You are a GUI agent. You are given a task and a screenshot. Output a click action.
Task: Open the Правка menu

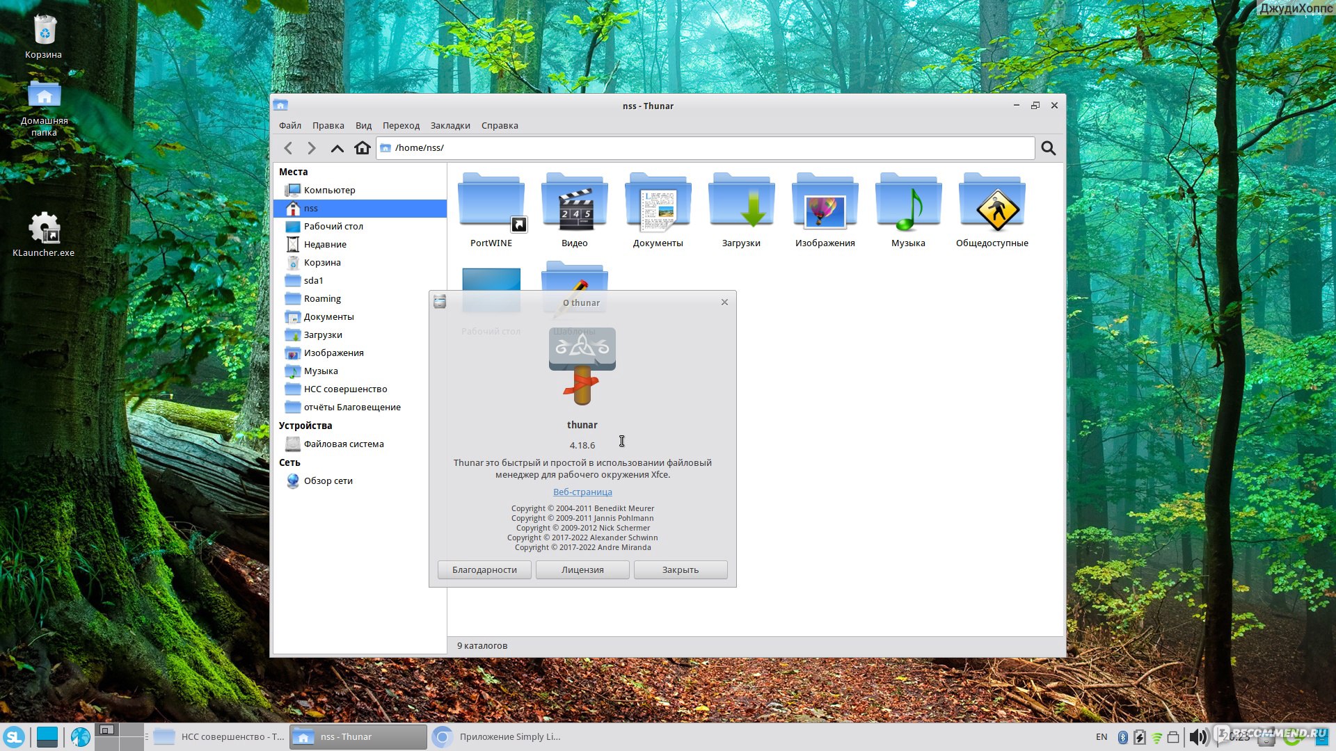point(328,126)
